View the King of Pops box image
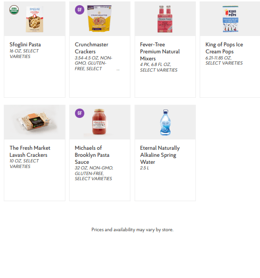This screenshot has width=260, height=278. (230, 19)
